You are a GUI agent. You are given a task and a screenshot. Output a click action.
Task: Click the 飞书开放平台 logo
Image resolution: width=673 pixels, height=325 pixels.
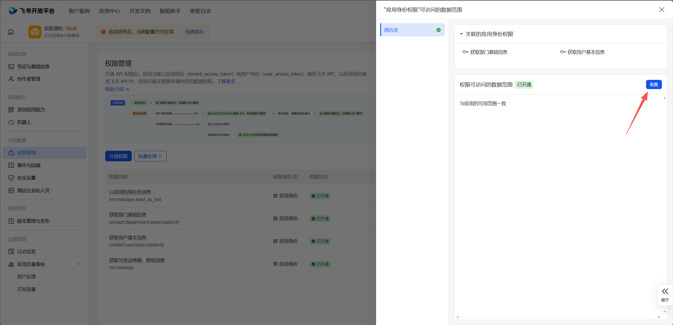point(32,11)
